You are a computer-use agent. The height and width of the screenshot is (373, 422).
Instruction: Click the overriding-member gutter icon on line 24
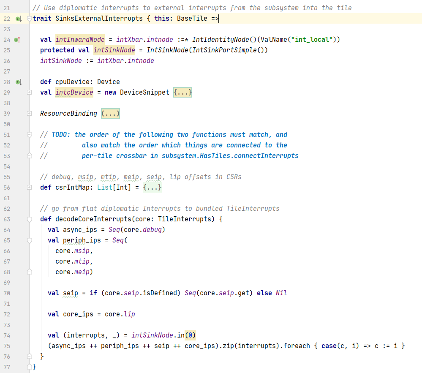point(17,40)
